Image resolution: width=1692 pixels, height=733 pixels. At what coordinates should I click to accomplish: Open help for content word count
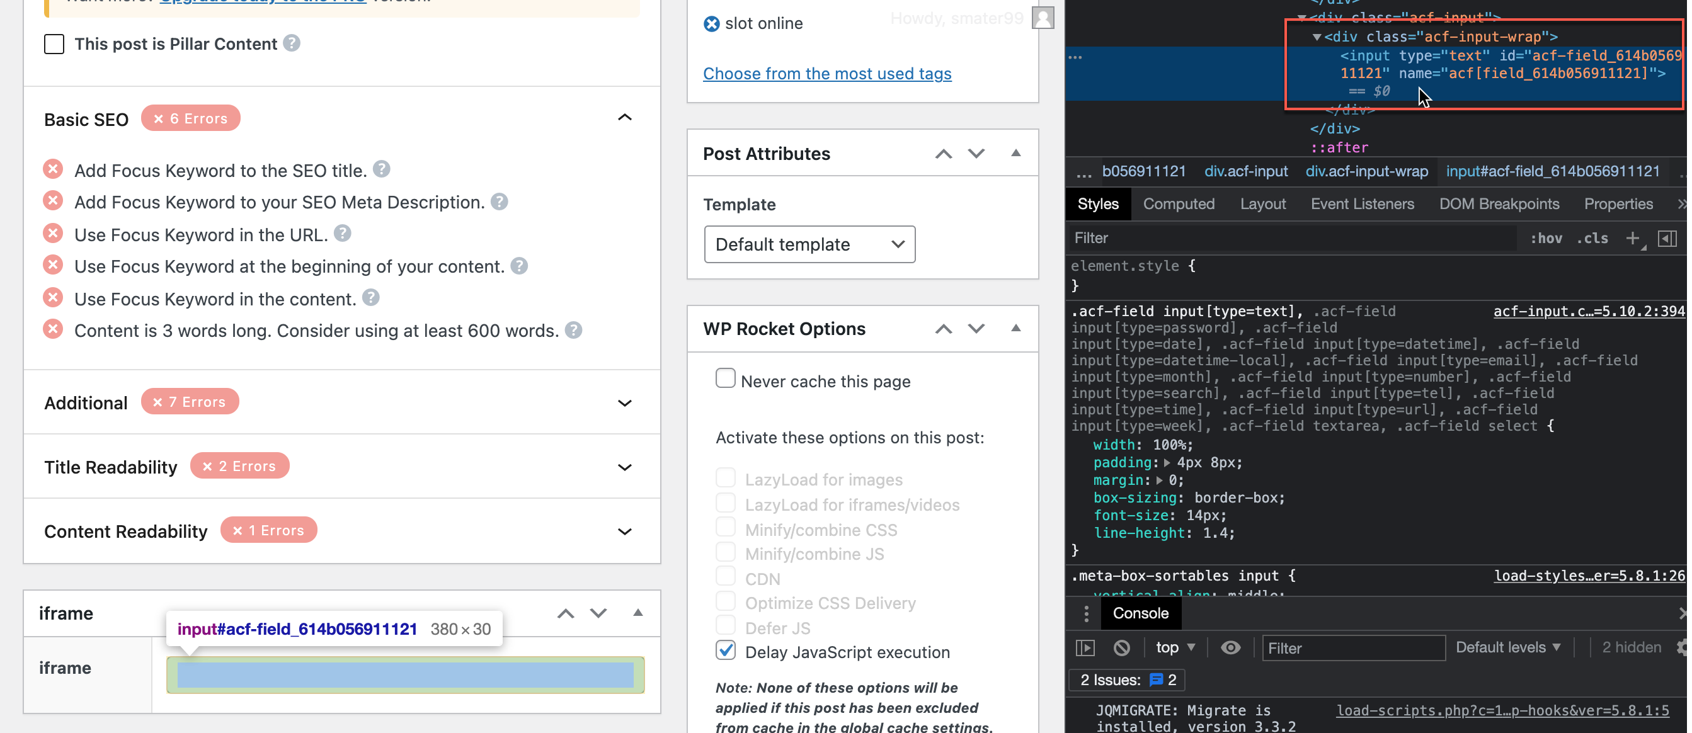tap(573, 330)
